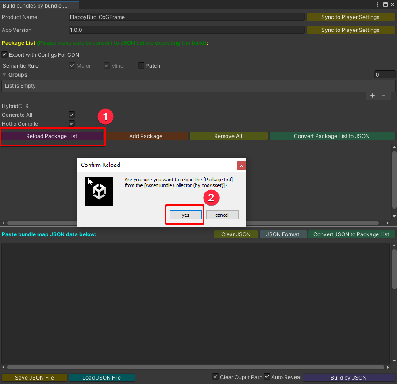Viewport: 397px width, 384px height.
Task: Select the Build bundles by bundle tab
Action: click(35, 5)
